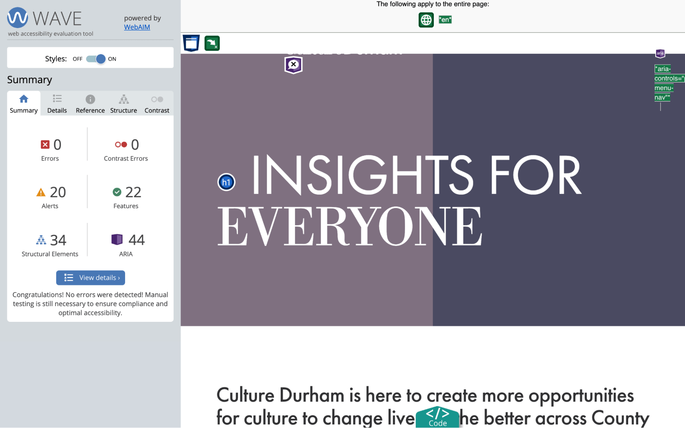Viewport: 685px width, 428px height.
Task: Toggle the Styles on/off switch
Action: tap(96, 59)
